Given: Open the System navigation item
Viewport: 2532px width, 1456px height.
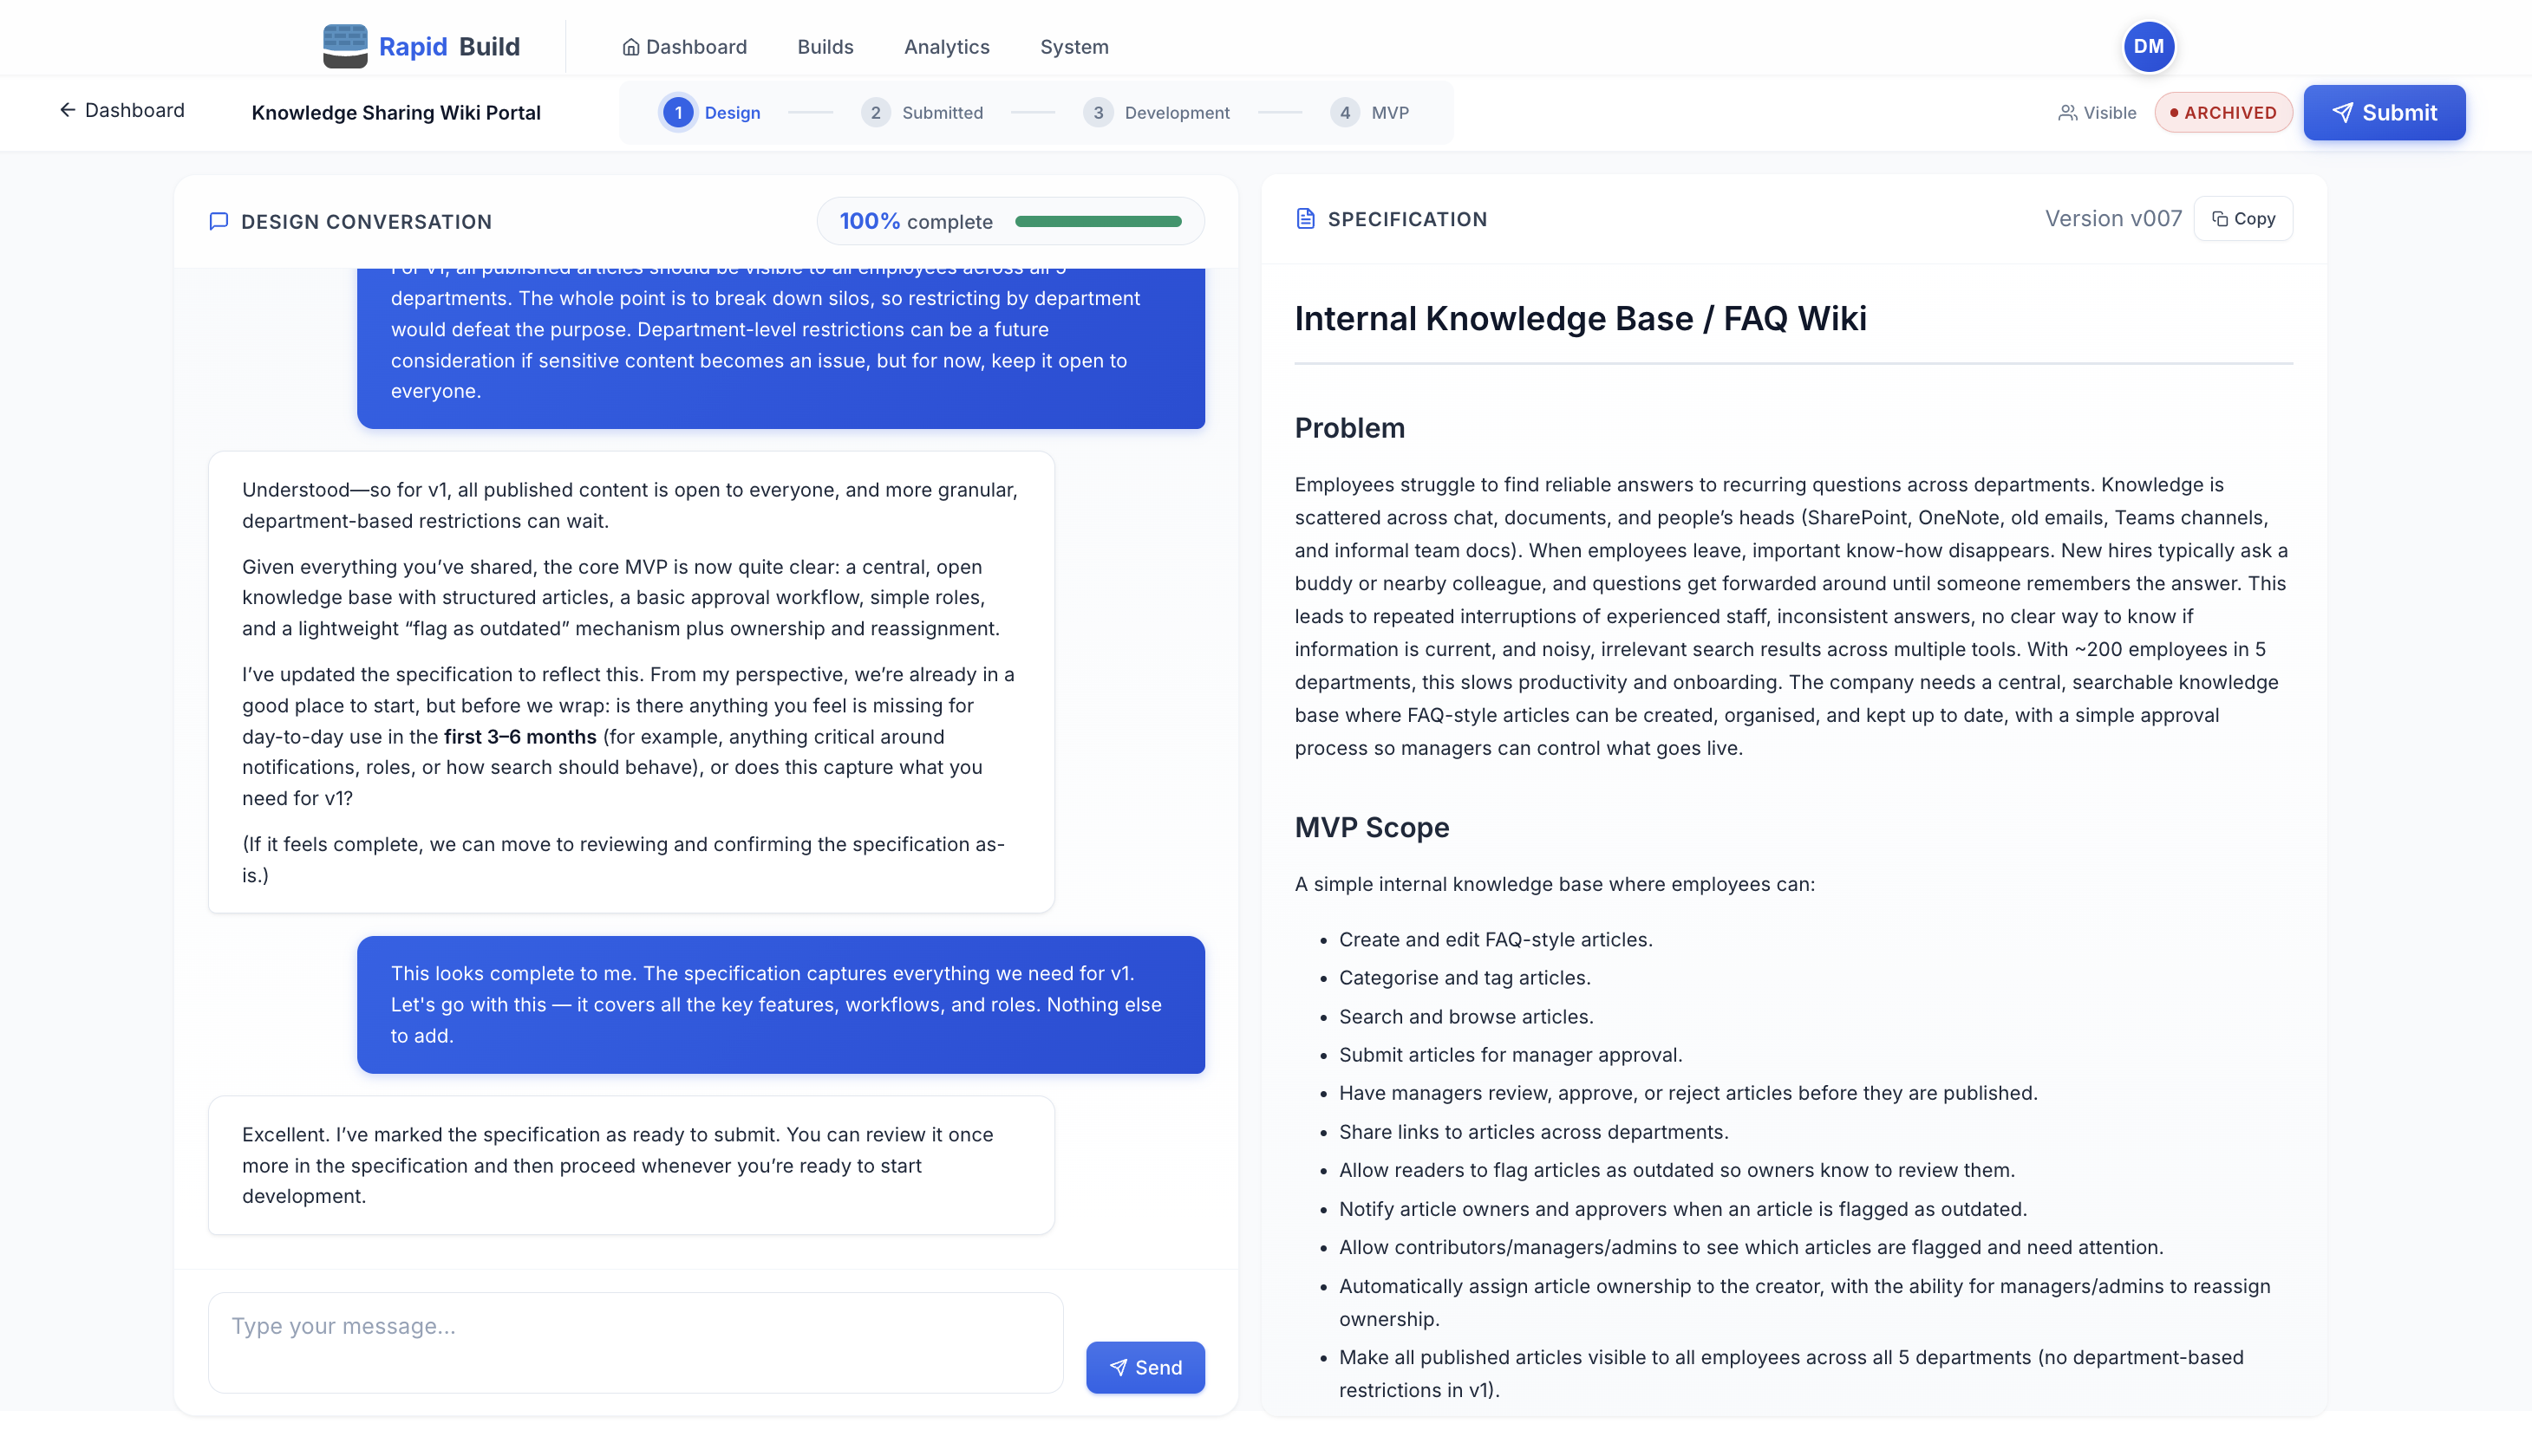Looking at the screenshot, I should (x=1073, y=46).
